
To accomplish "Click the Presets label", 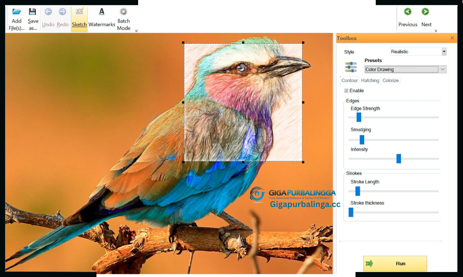I will click(x=373, y=60).
